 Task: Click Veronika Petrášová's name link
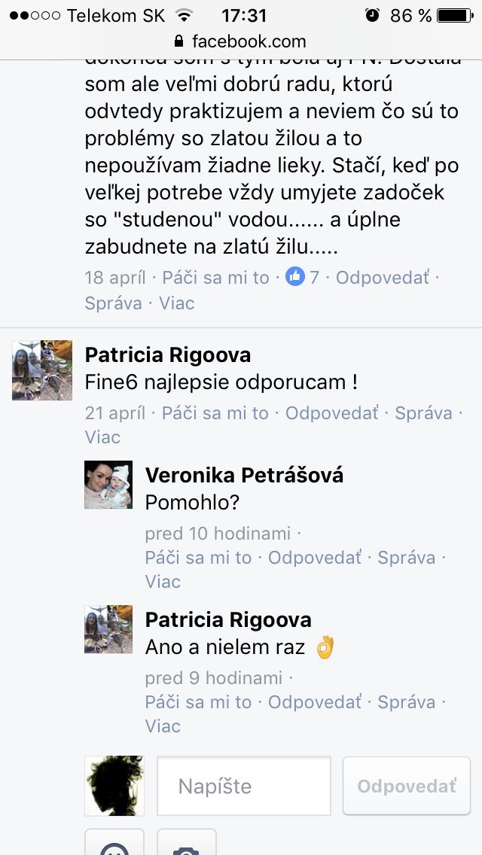244,476
